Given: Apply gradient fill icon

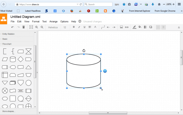Looking at the screenshot, I should 145,27.
